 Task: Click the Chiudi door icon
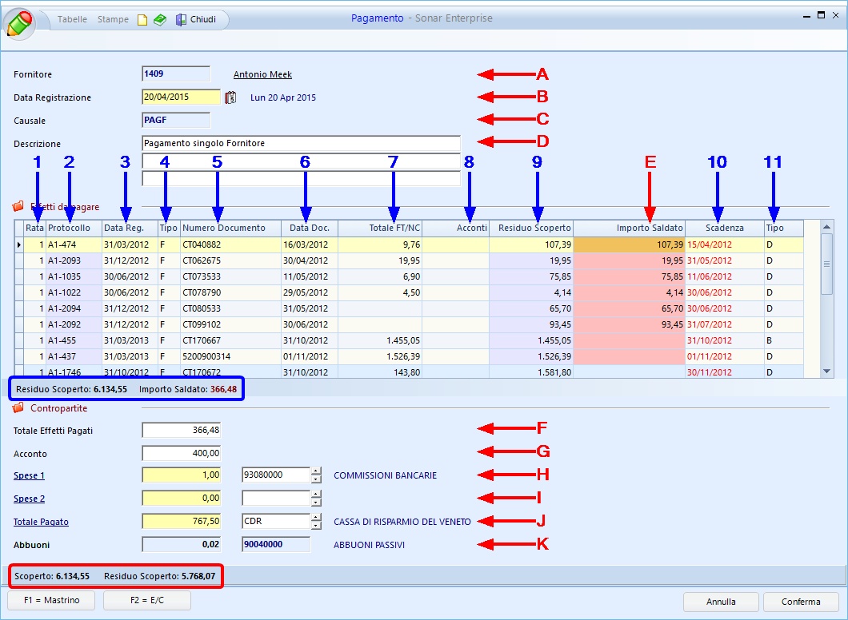click(181, 20)
